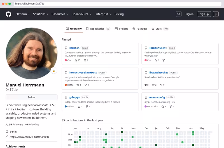The image size is (224, 148).
Task: Open appearance settings sliders icon
Action: 216,14
